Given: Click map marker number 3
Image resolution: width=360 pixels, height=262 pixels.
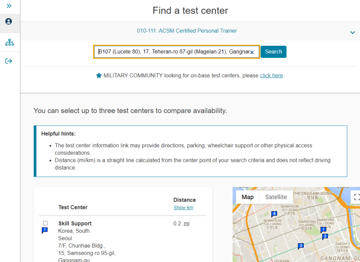Looking at the screenshot, I should pyautogui.click(x=301, y=245).
